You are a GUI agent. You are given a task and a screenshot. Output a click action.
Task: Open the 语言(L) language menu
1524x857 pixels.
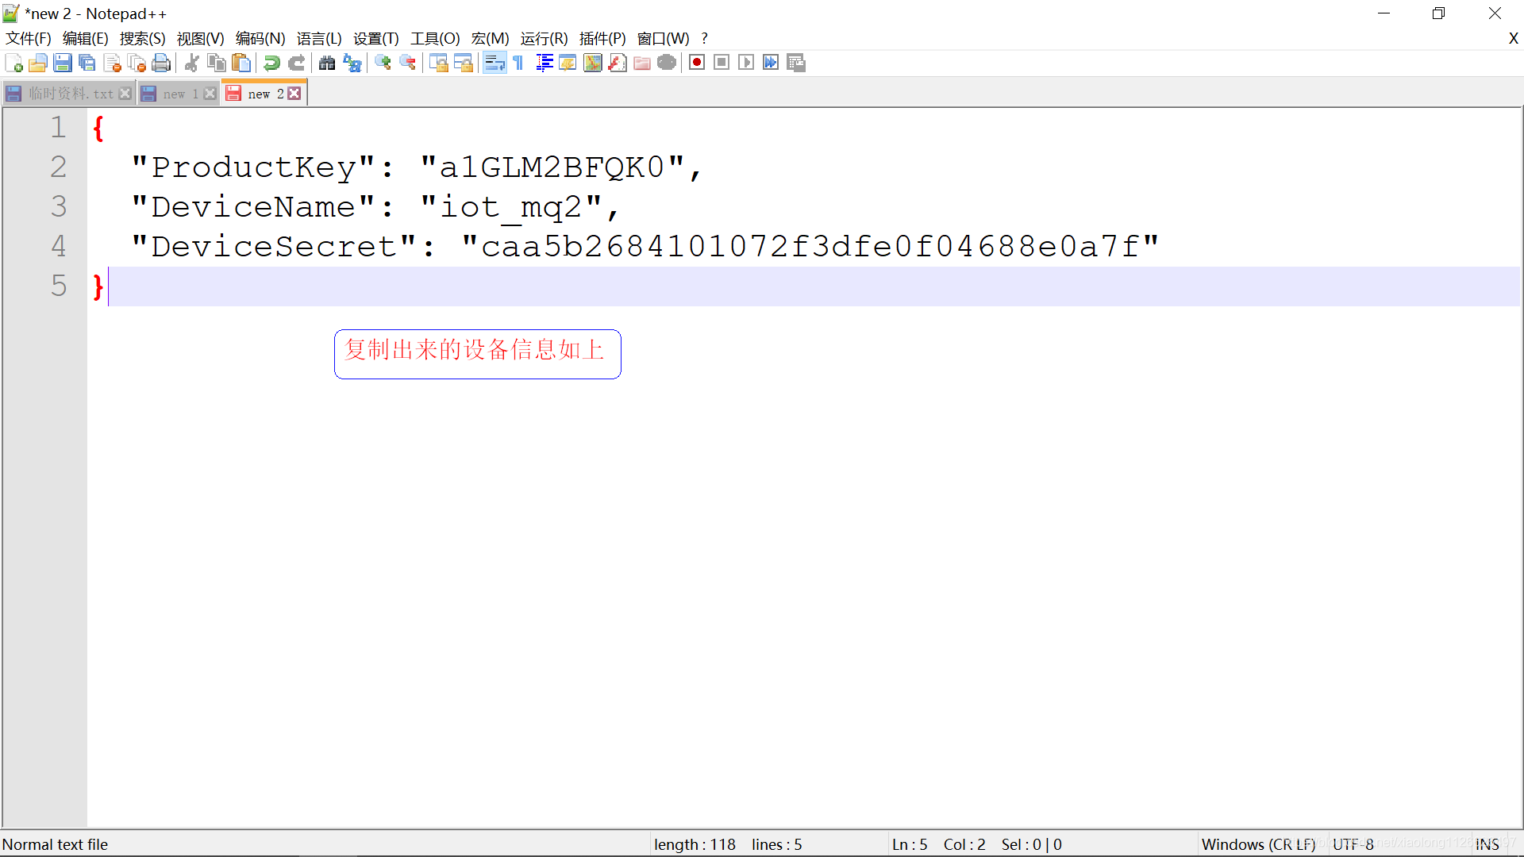[x=318, y=38]
